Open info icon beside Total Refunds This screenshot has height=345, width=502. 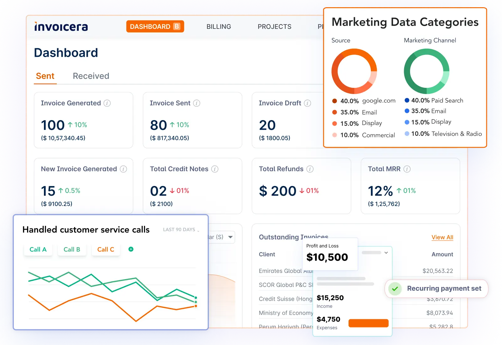click(x=310, y=169)
